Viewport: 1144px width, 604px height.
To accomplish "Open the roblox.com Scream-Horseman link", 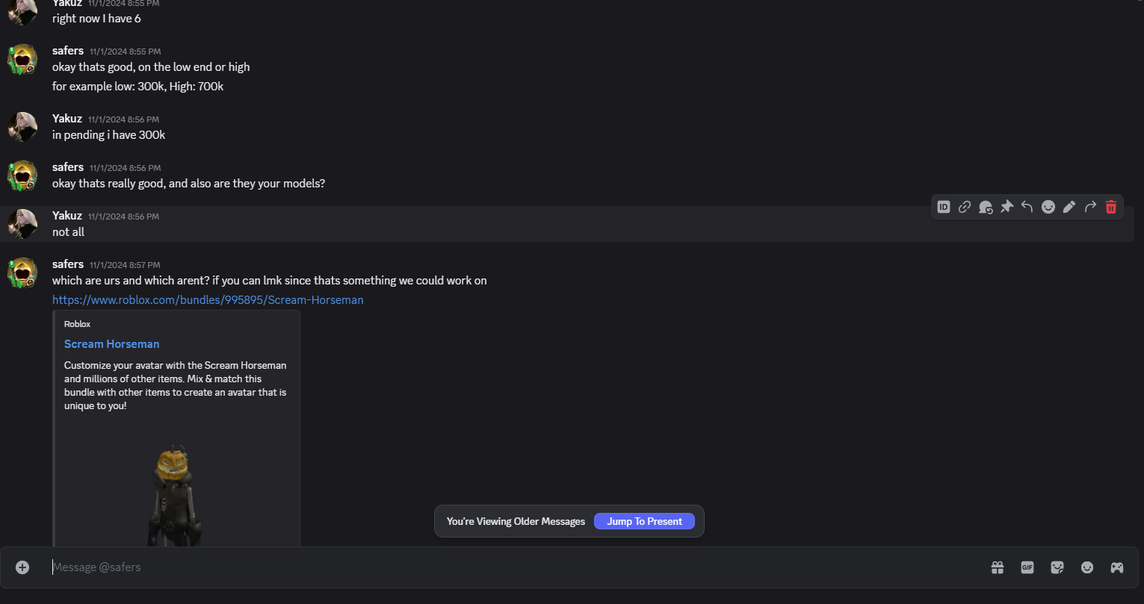I will pyautogui.click(x=208, y=300).
